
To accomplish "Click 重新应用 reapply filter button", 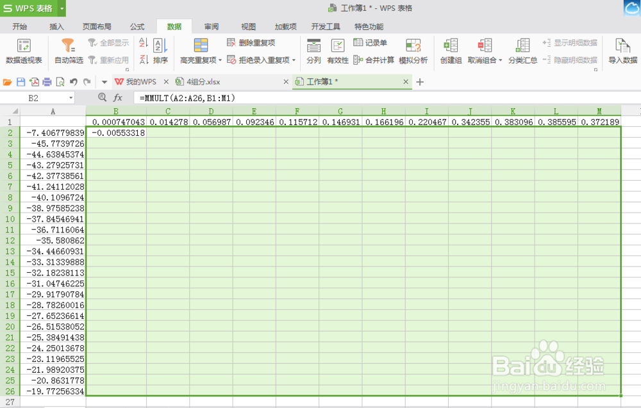I will click(x=108, y=60).
